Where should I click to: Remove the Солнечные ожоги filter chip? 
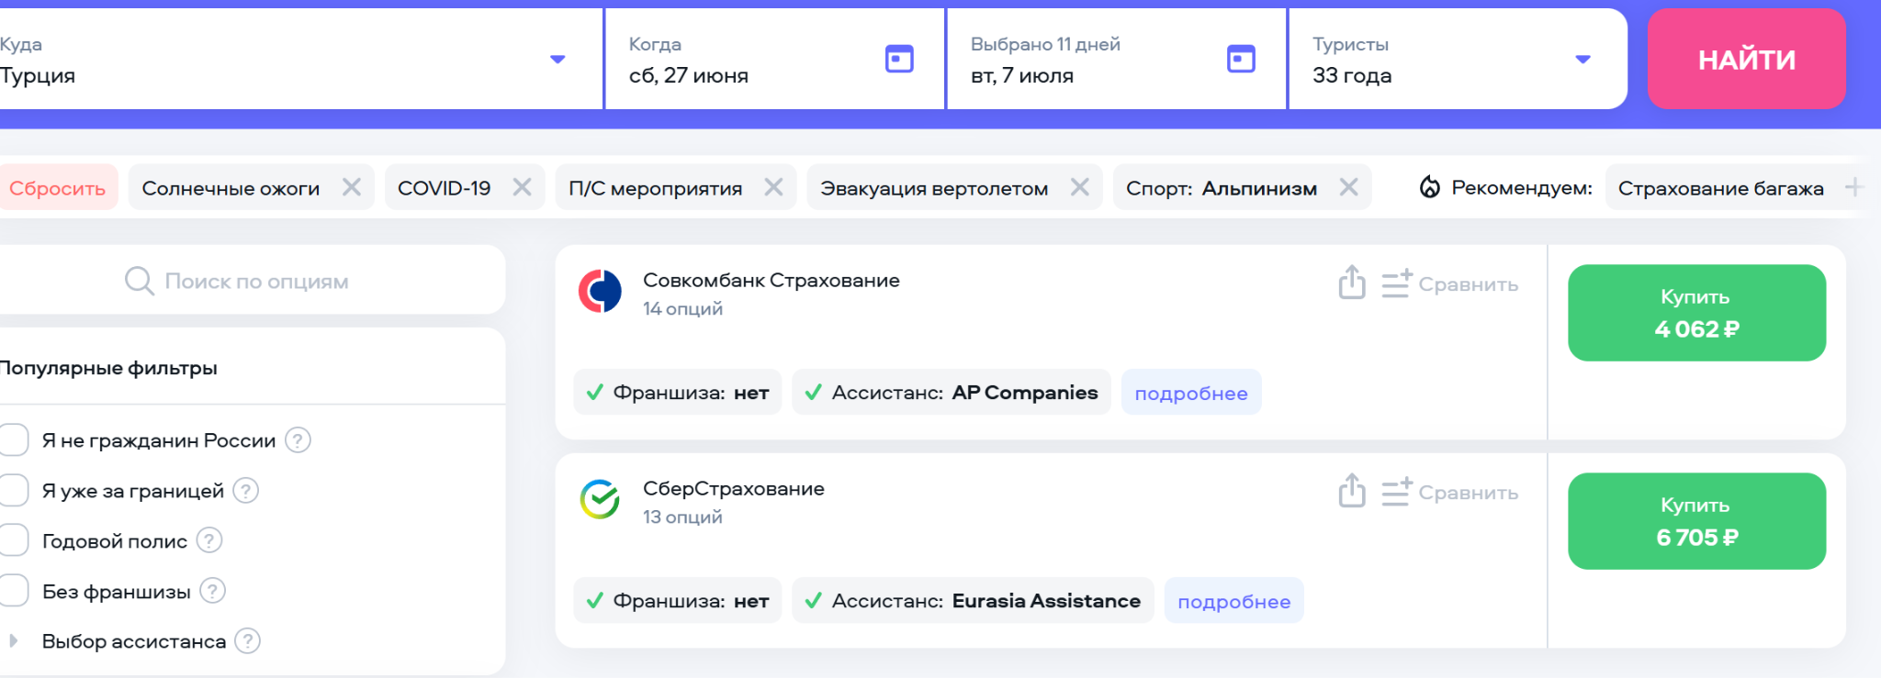pyautogui.click(x=352, y=187)
